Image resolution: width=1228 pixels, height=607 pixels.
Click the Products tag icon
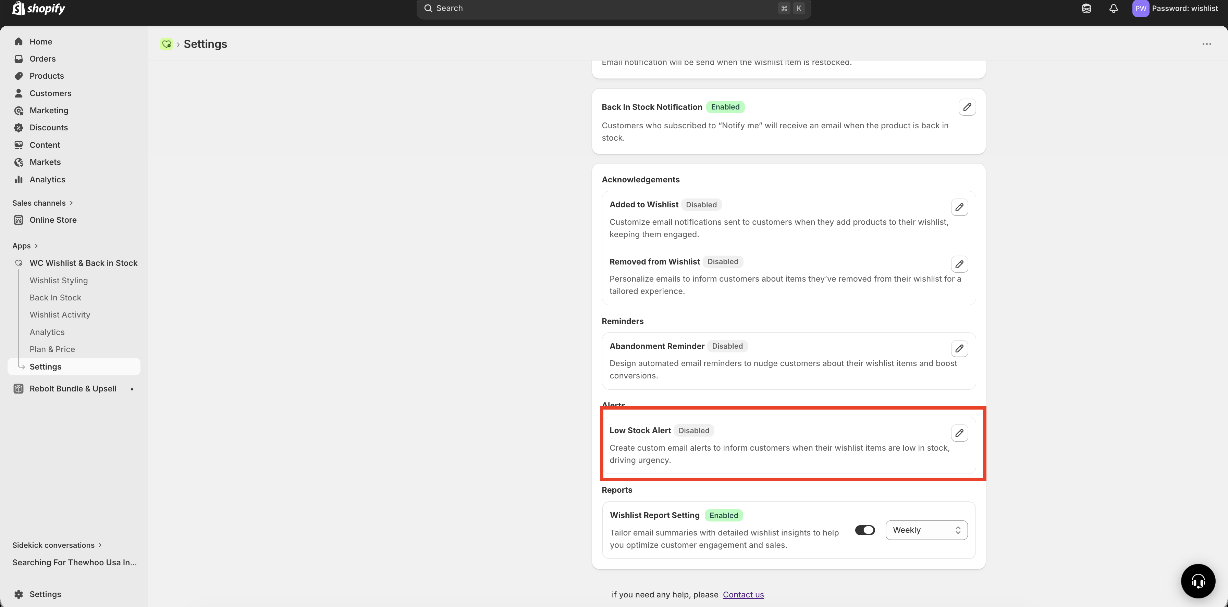click(19, 76)
